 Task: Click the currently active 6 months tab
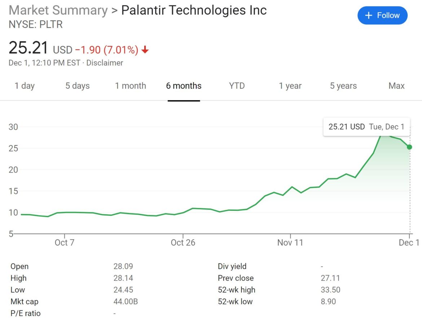184,86
